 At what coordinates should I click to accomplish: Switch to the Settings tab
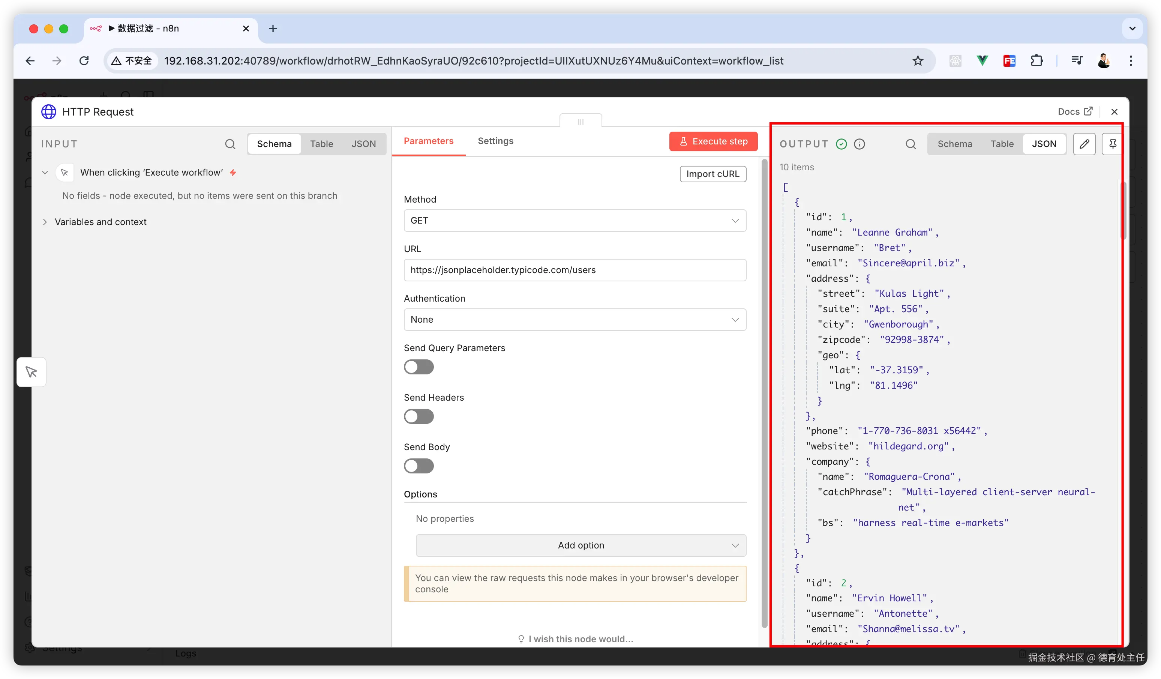click(x=495, y=141)
